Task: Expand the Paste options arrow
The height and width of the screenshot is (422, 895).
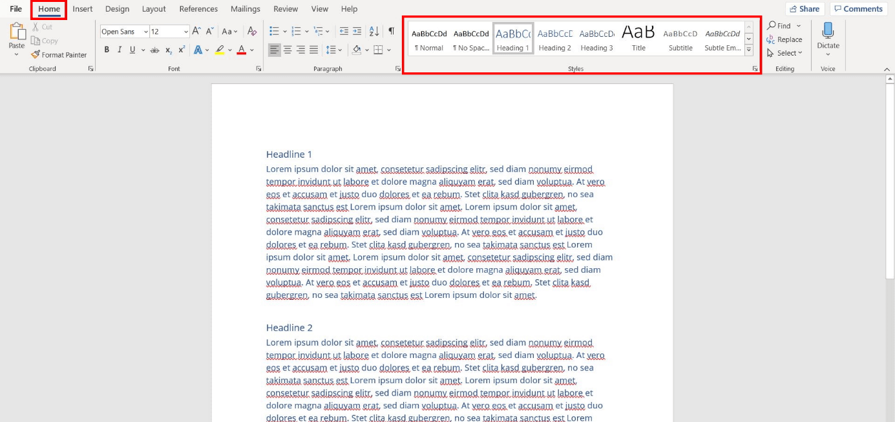Action: point(17,54)
